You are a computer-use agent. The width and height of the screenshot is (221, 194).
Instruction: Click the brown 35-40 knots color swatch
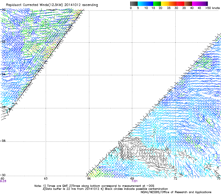(x=188, y=4)
